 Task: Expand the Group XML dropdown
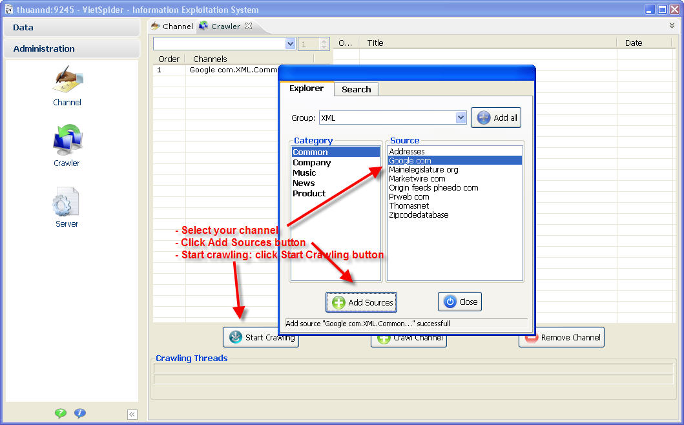pyautogui.click(x=461, y=118)
